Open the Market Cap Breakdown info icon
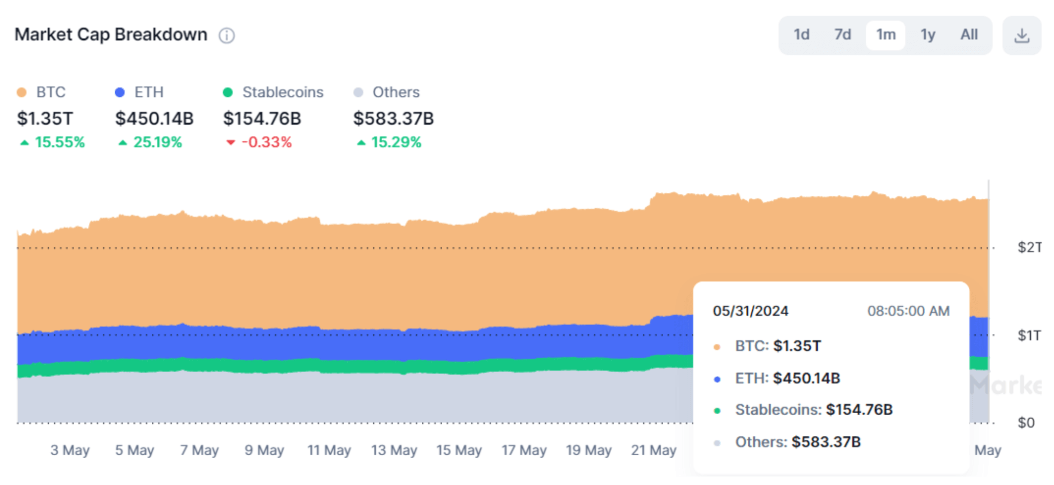 [x=226, y=36]
